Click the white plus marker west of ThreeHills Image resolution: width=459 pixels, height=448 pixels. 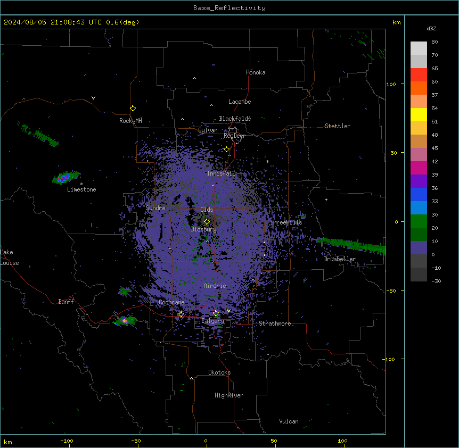(x=326, y=200)
